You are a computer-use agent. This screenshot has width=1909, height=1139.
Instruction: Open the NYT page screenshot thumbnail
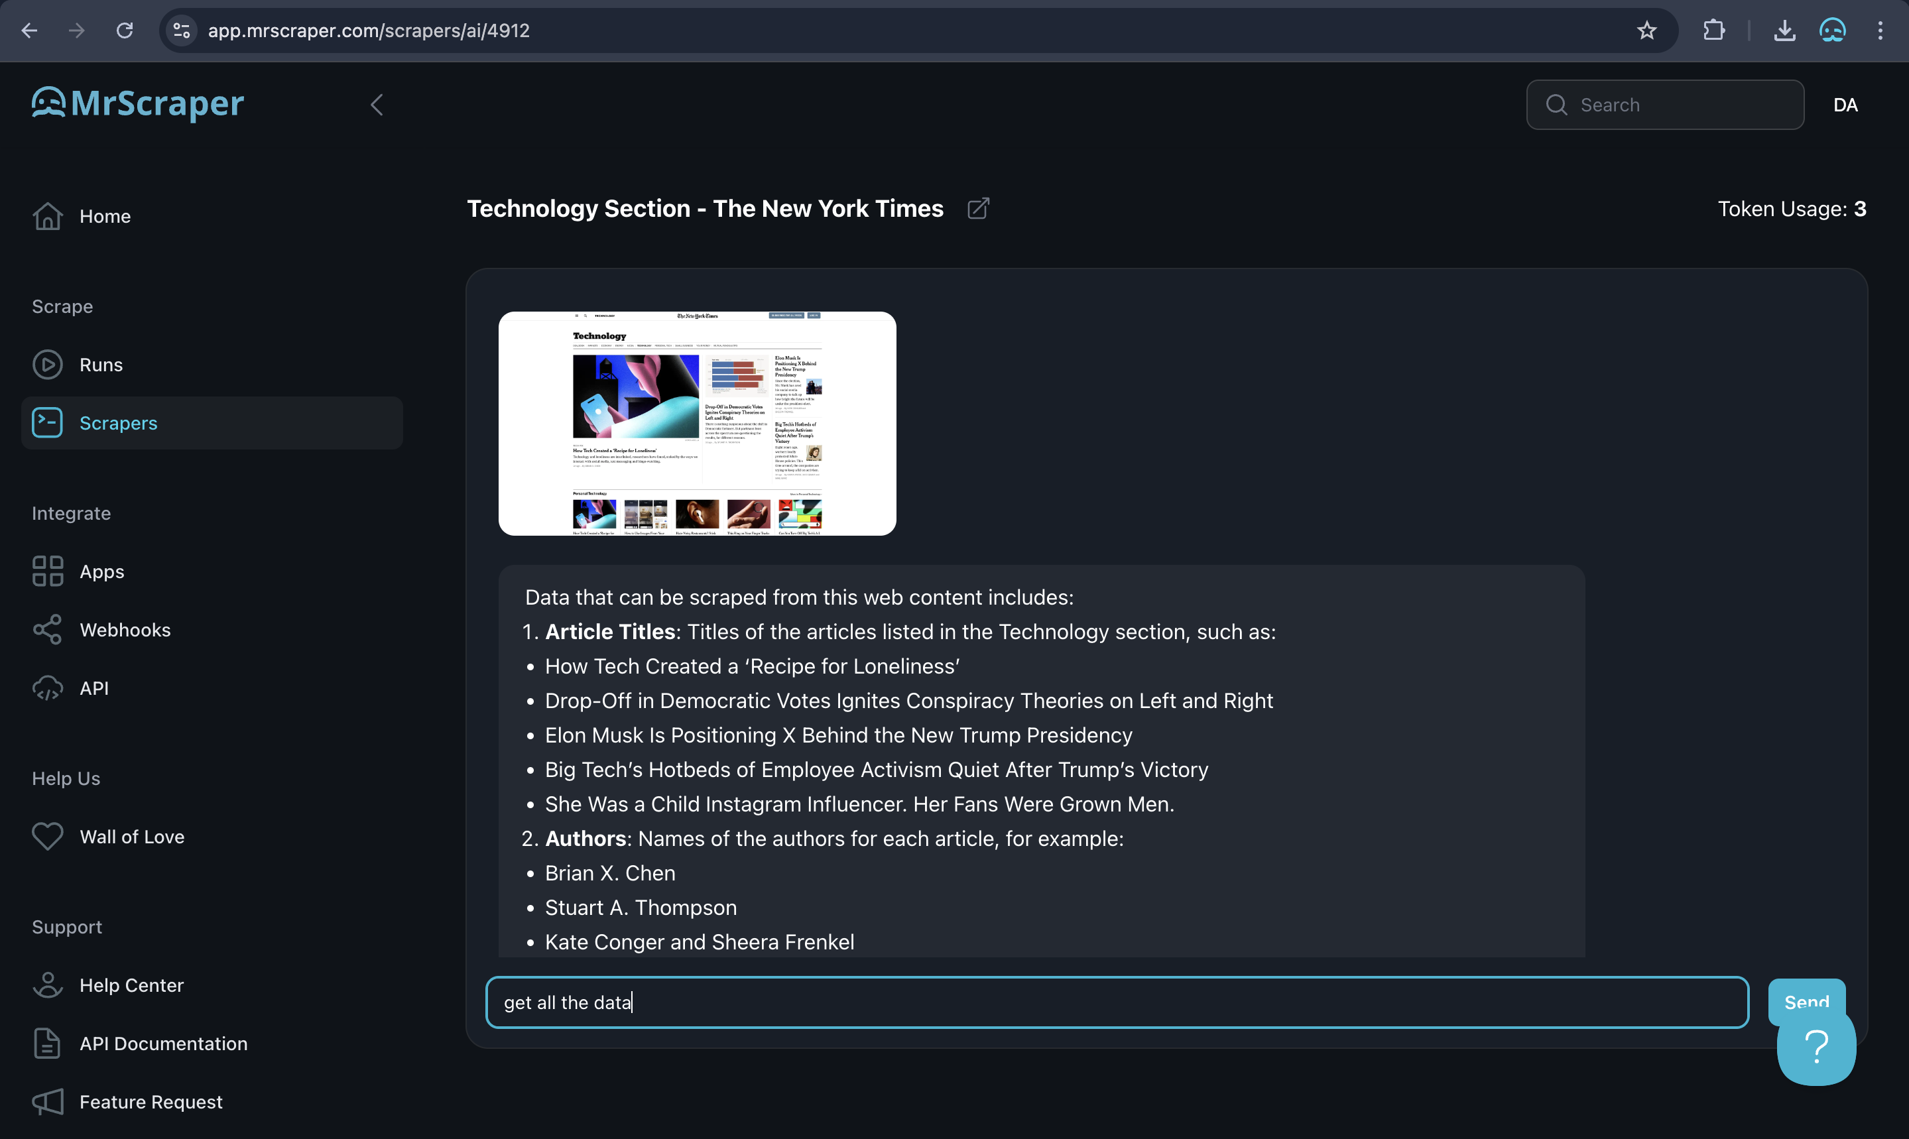[697, 424]
